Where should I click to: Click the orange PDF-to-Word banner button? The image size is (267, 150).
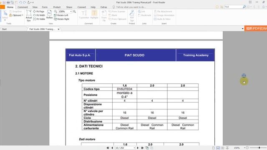pyautogui.click(x=256, y=28)
